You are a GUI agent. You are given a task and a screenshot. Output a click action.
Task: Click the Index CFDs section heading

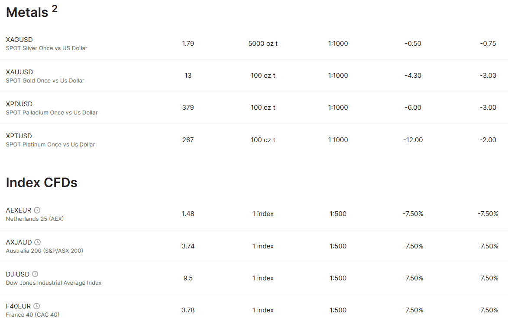tap(42, 183)
